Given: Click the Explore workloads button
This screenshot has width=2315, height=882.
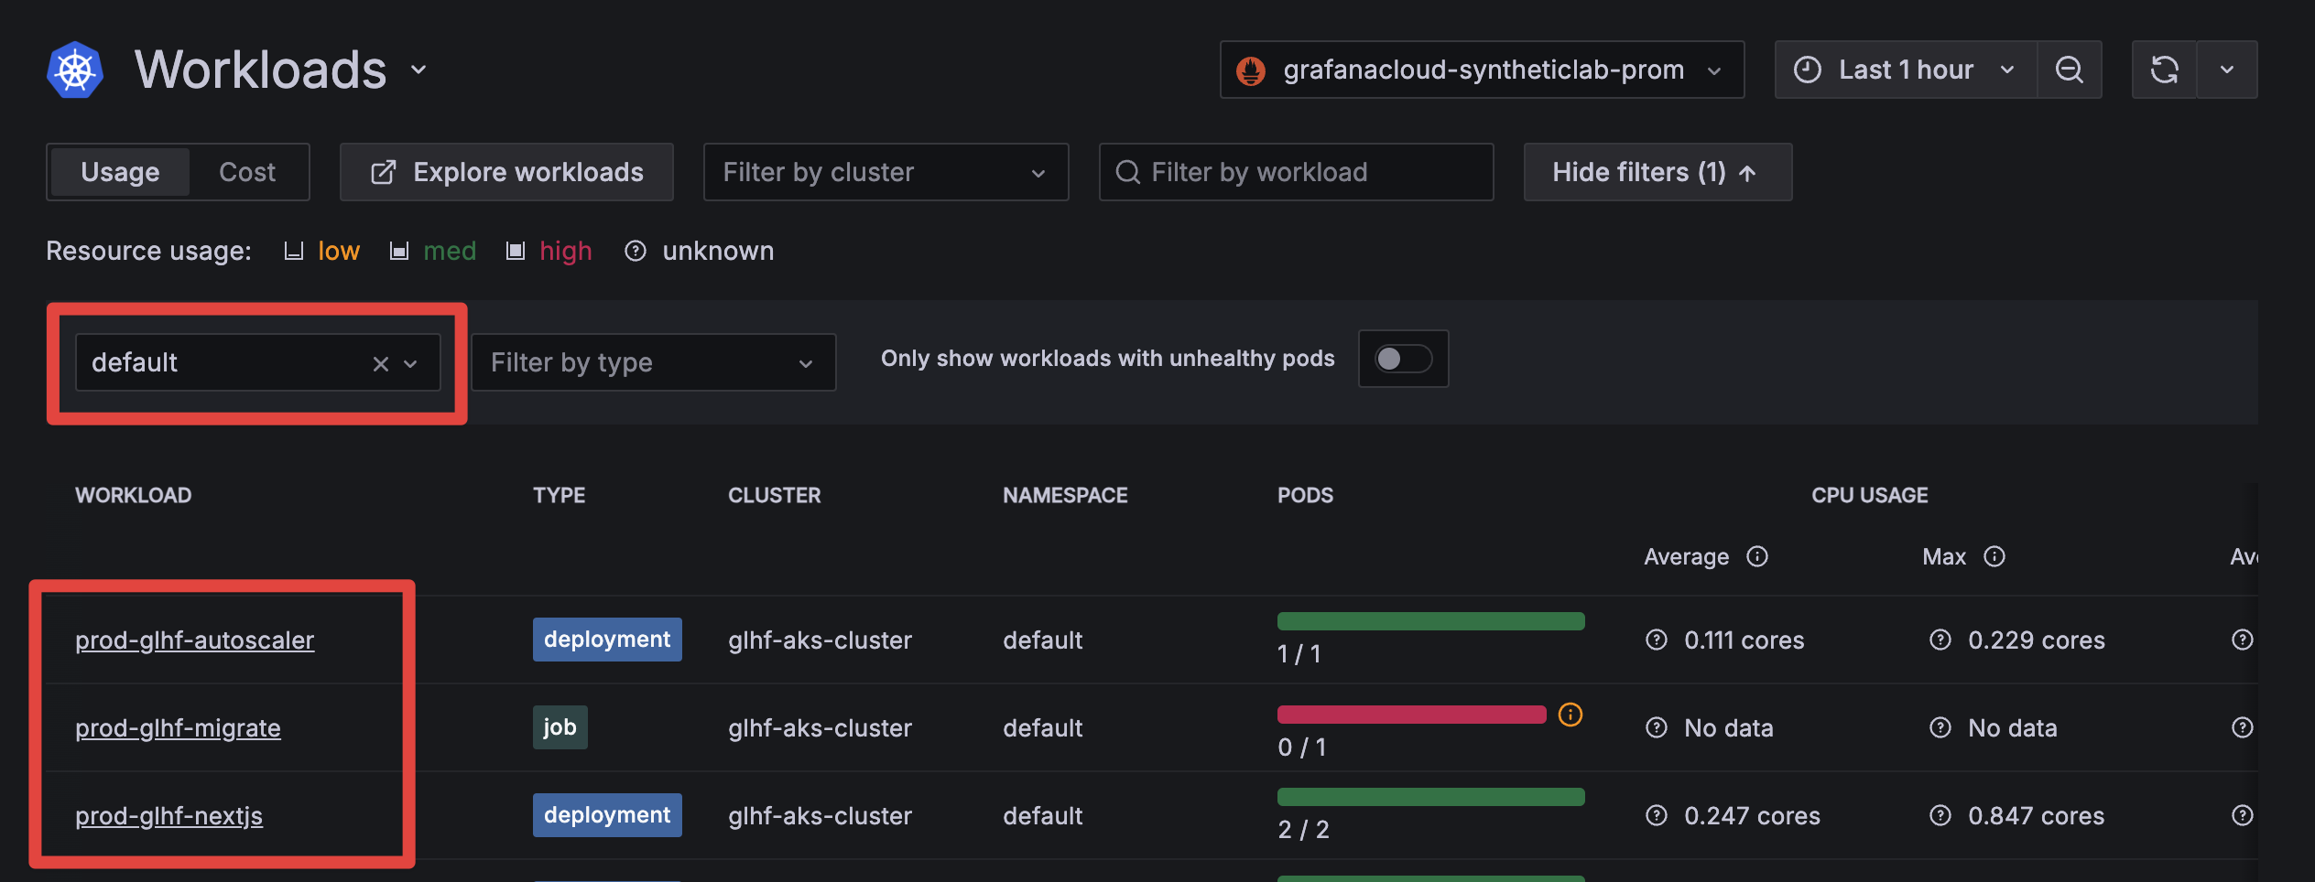Looking at the screenshot, I should tap(506, 172).
